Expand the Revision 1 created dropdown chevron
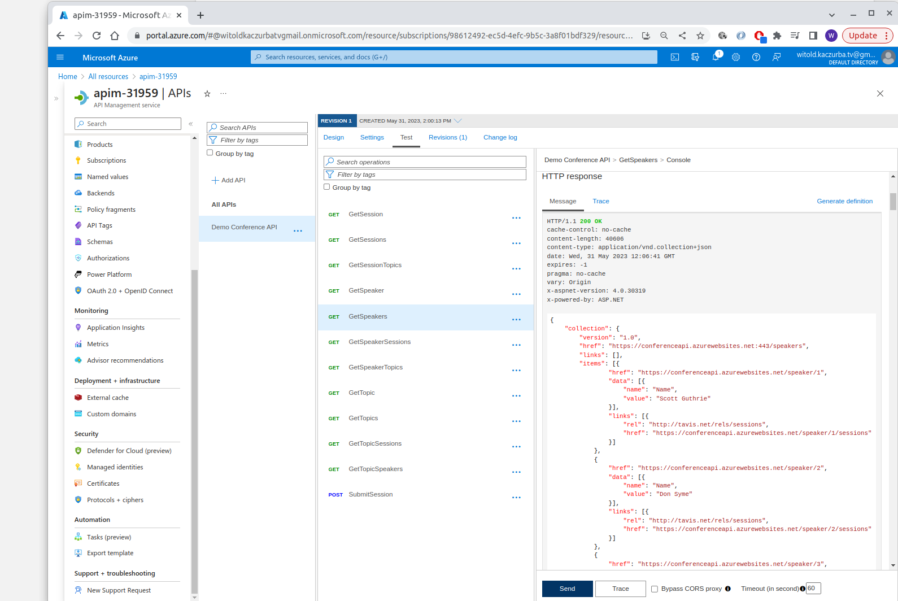Viewport: 898px width, 601px height. tap(458, 121)
